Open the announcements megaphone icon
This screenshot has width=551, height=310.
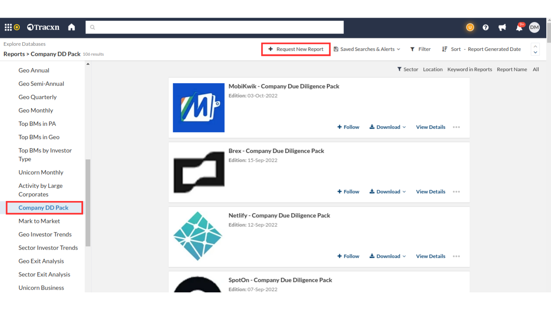click(502, 27)
